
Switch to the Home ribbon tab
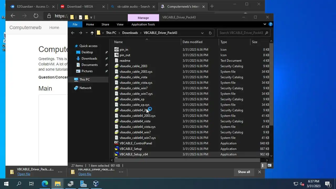90,24
